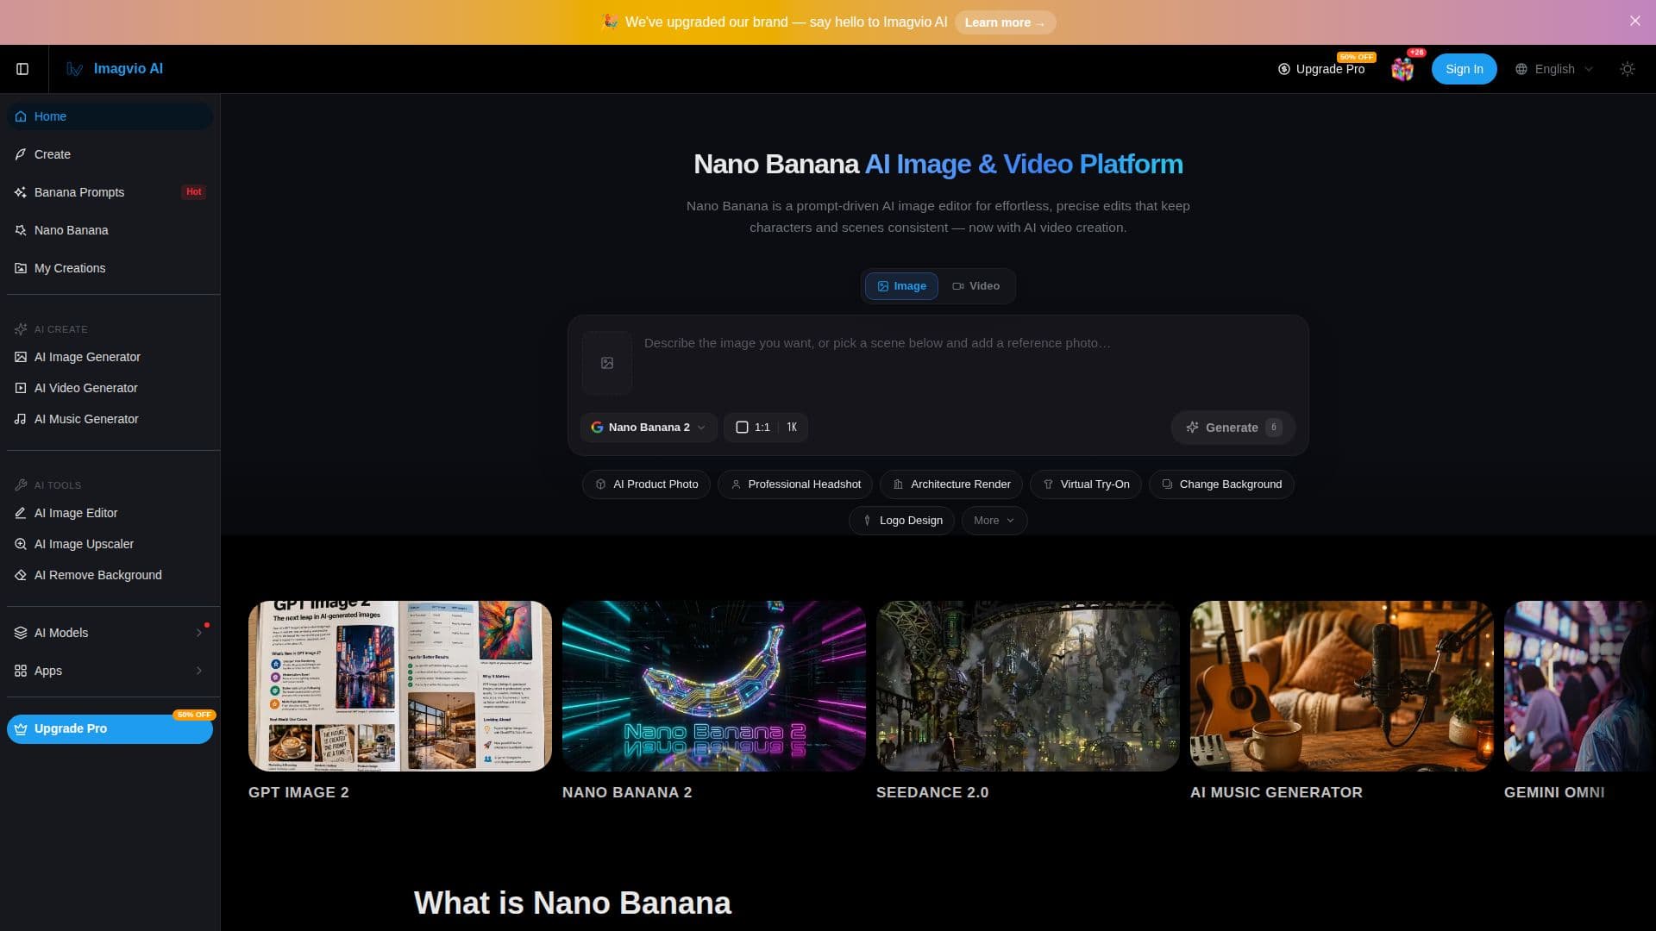Click the reference photo upload icon
The height and width of the screenshot is (931, 1656).
pos(607,363)
